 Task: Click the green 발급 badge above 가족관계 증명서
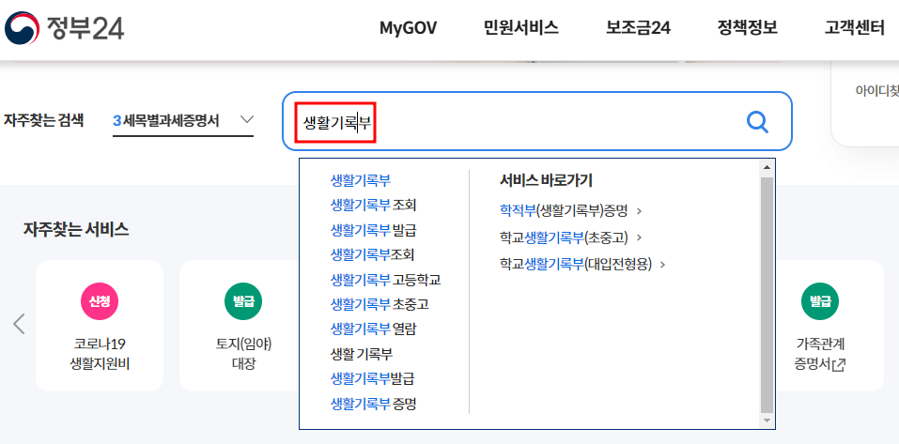820,300
